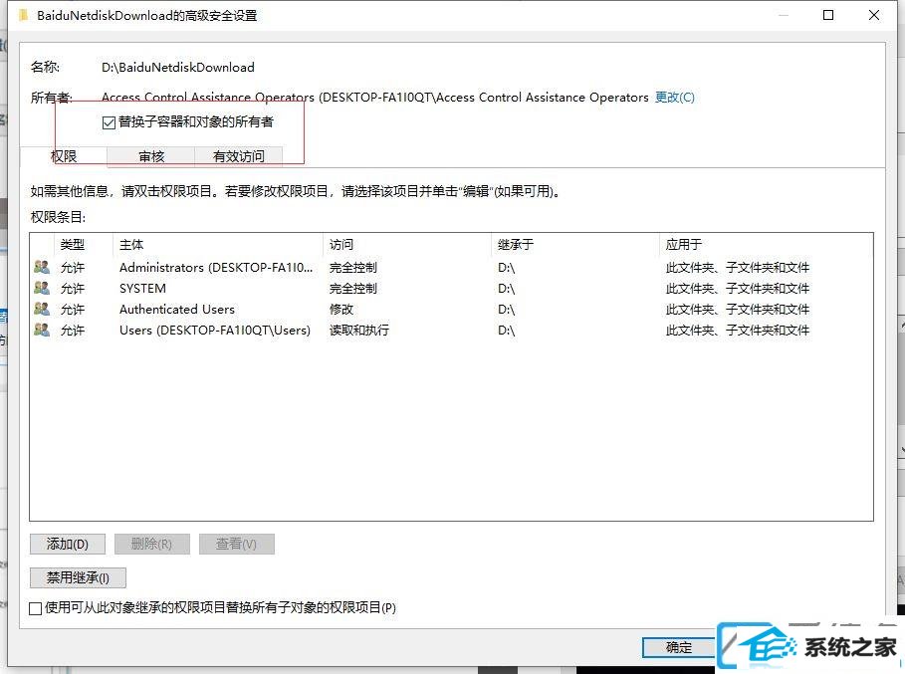Click user group icon for SYSTEM row
The image size is (905, 674).
tap(42, 288)
